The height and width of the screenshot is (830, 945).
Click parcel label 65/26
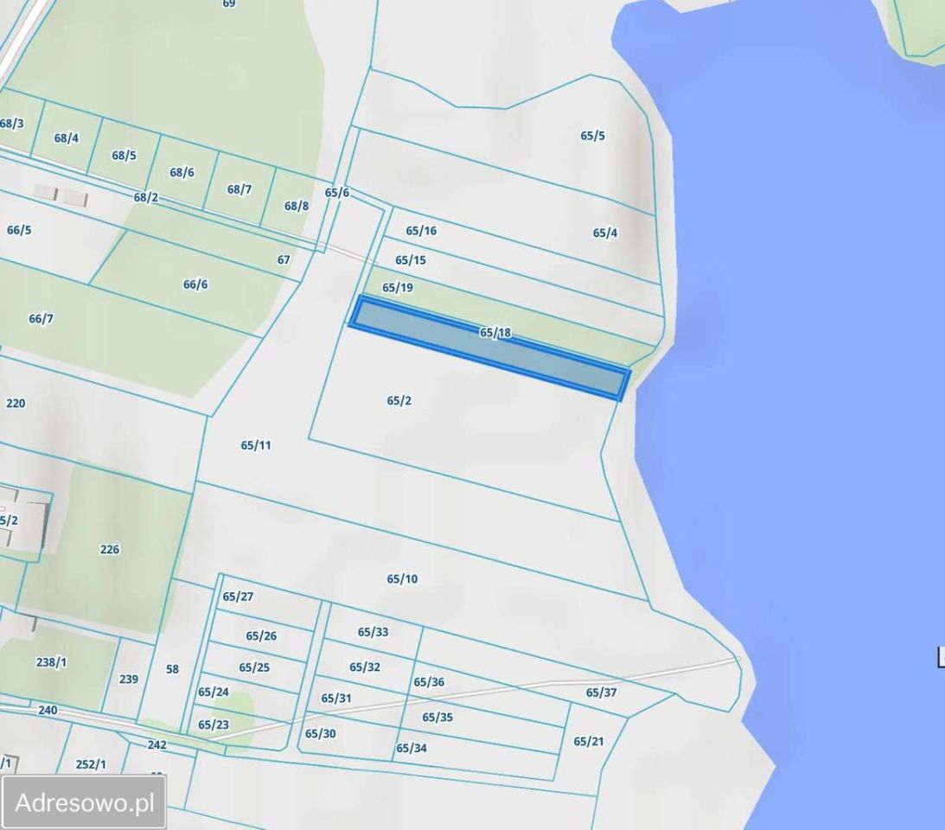click(x=261, y=636)
